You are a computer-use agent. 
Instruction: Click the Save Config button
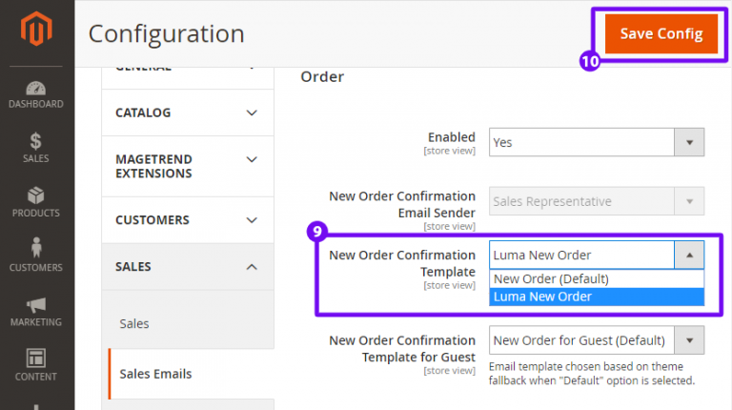pyautogui.click(x=661, y=34)
